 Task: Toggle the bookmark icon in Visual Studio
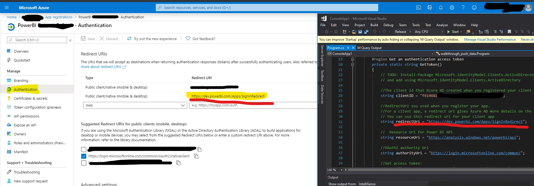point(509,32)
